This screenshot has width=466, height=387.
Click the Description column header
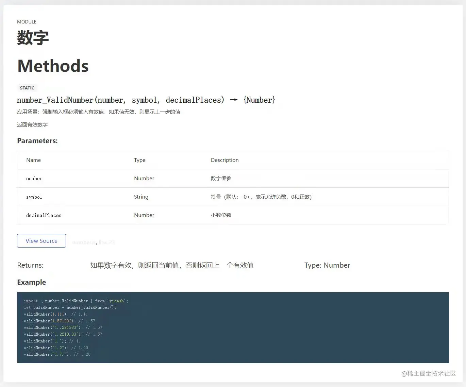click(x=224, y=160)
